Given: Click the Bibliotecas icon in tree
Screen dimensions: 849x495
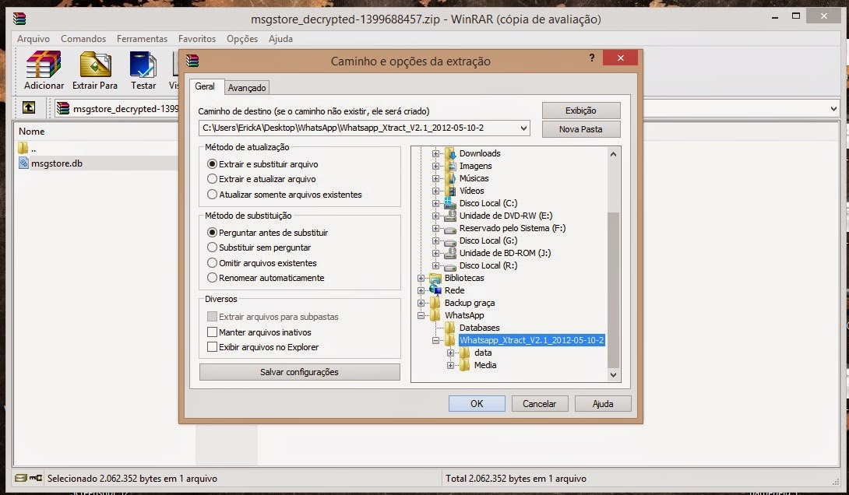Looking at the screenshot, I should coord(435,278).
